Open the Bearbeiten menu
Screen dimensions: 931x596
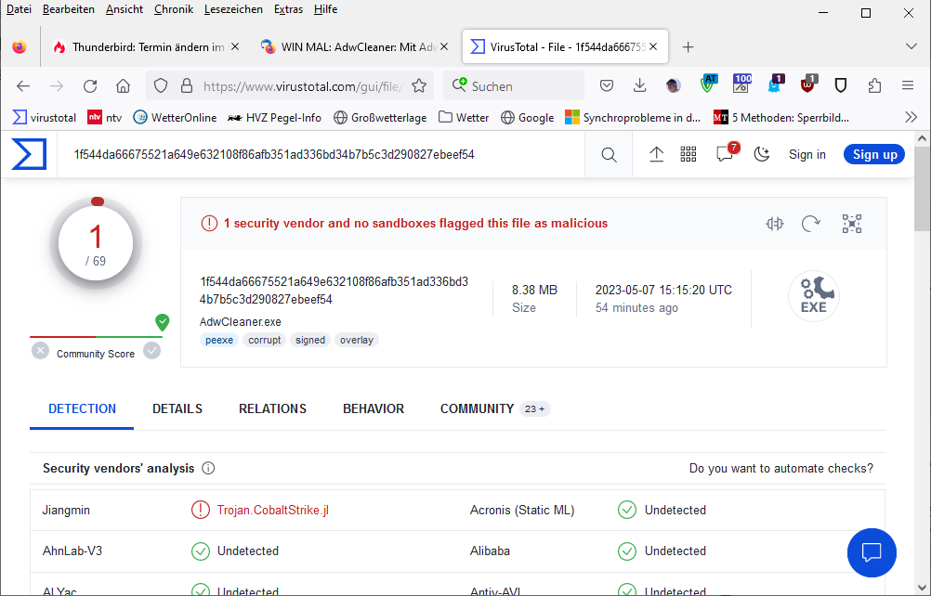coord(68,9)
